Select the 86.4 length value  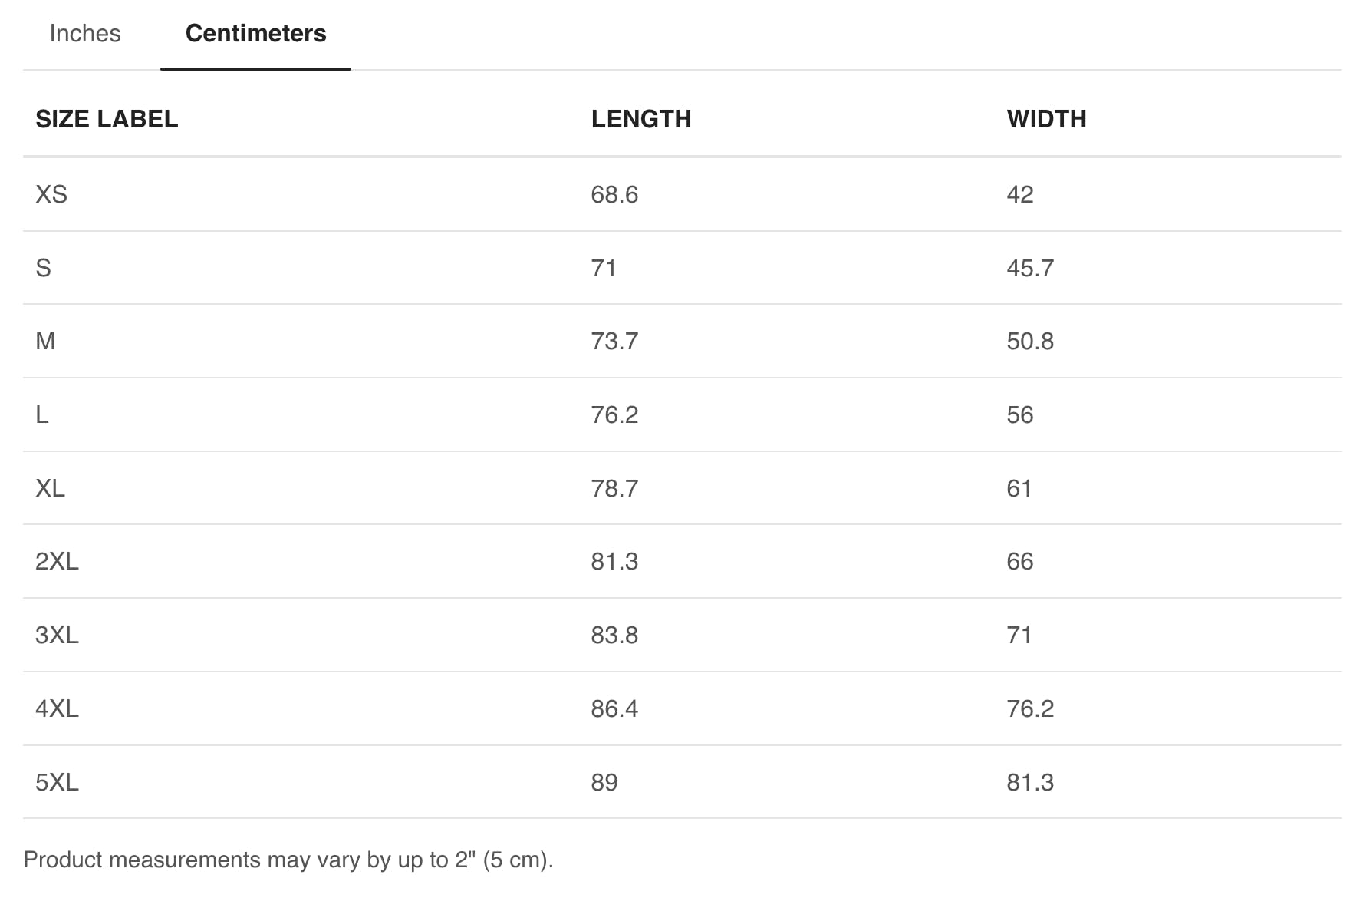tap(614, 708)
